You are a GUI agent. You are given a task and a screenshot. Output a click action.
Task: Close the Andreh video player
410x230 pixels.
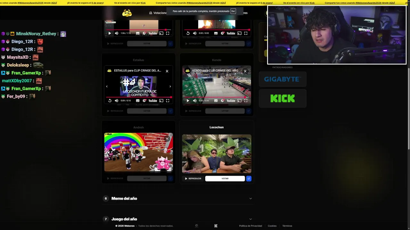point(167,138)
